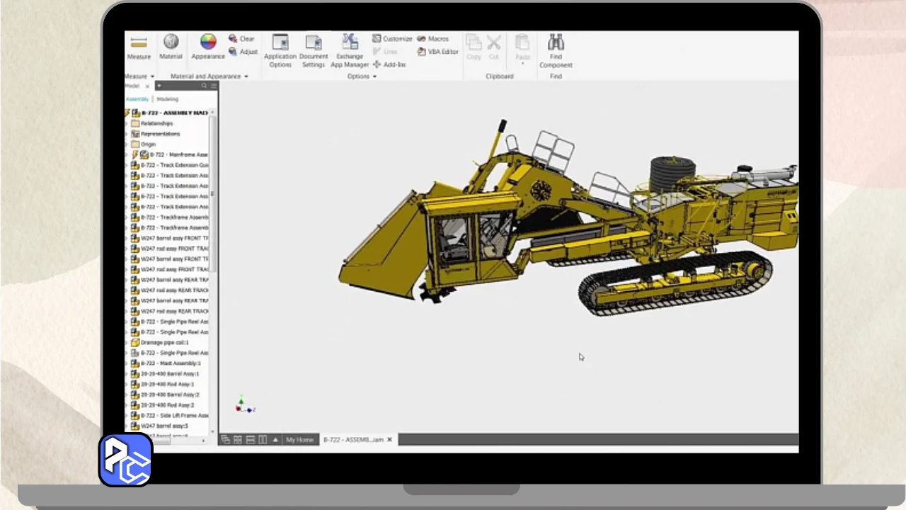Open Application Options
Image resolution: width=906 pixels, height=510 pixels.
(x=280, y=42)
